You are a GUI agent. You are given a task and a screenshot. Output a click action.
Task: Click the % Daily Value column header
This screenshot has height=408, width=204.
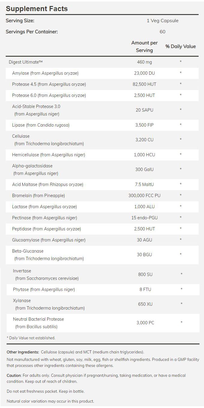pos(181,46)
